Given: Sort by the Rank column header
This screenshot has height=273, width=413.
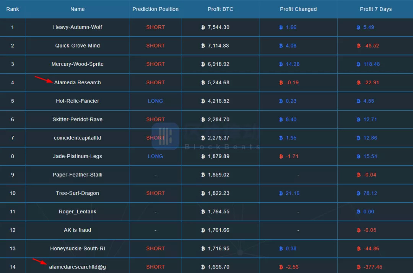Looking at the screenshot, I should pyautogui.click(x=12, y=9).
